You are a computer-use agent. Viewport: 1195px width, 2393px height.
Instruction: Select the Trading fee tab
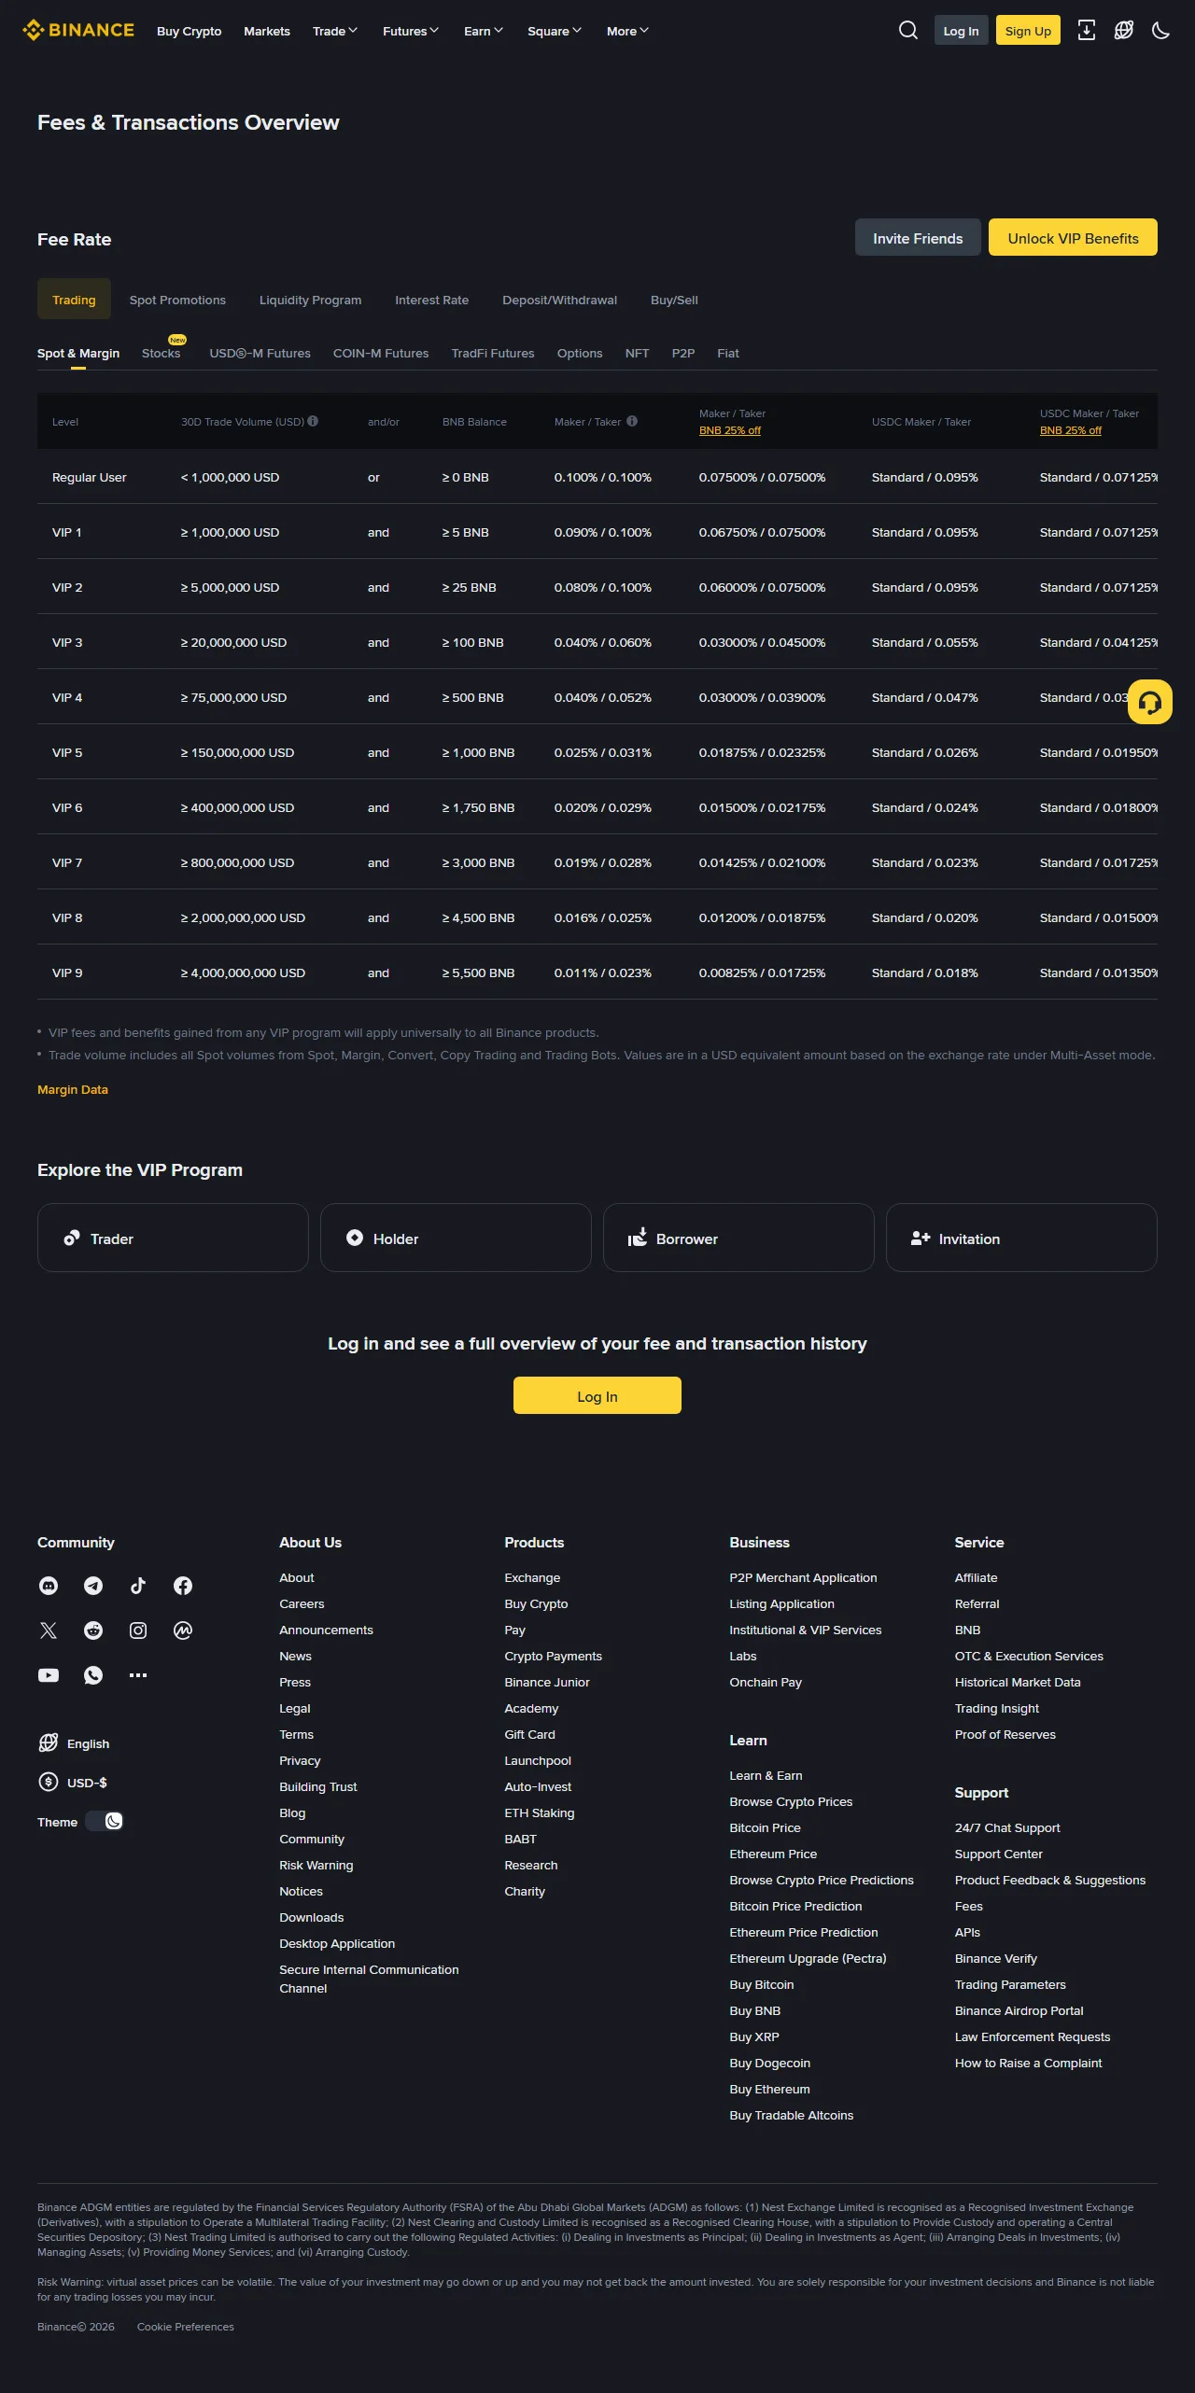74,300
